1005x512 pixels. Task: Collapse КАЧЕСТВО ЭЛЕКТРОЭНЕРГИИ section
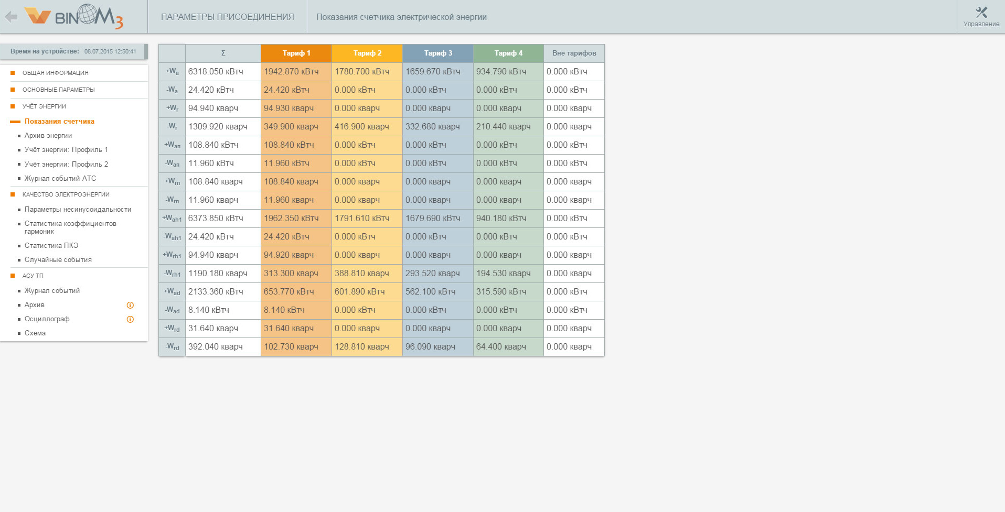[66, 194]
